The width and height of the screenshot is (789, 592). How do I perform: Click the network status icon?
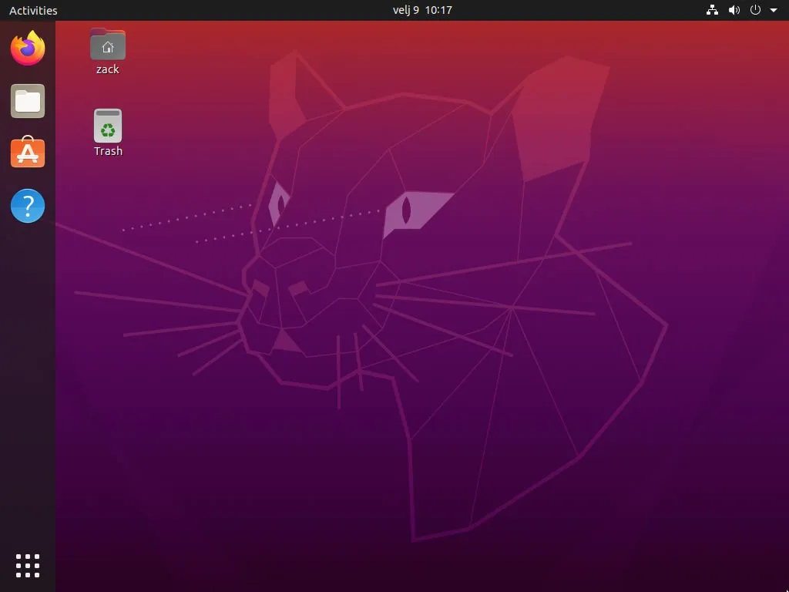point(711,10)
